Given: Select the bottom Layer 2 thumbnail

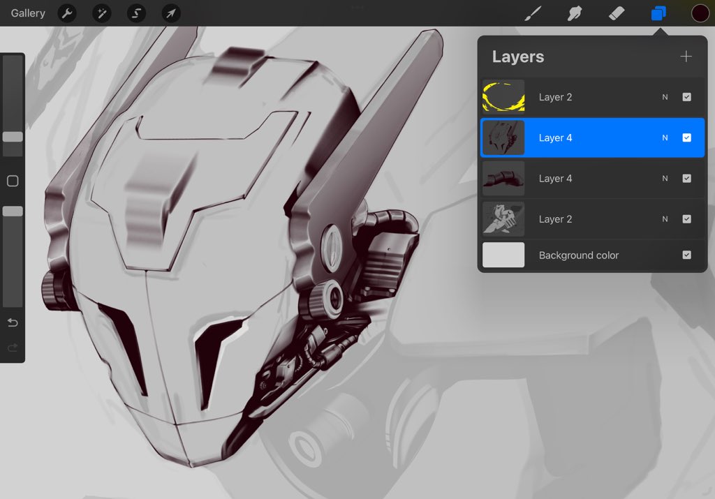Looking at the screenshot, I should (x=503, y=219).
